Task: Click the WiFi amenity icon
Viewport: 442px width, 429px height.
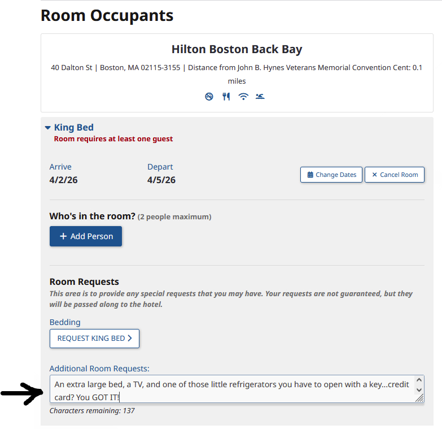Action: point(243,97)
